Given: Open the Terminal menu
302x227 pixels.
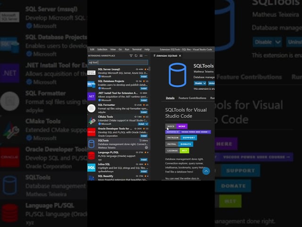Looking at the screenshot, I should click(137, 49).
